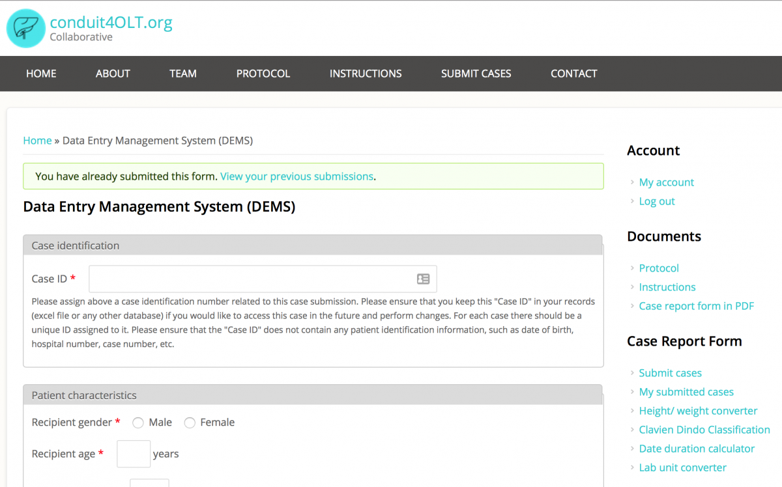The image size is (782, 487).
Task: Click the Log out link
Action: (656, 201)
